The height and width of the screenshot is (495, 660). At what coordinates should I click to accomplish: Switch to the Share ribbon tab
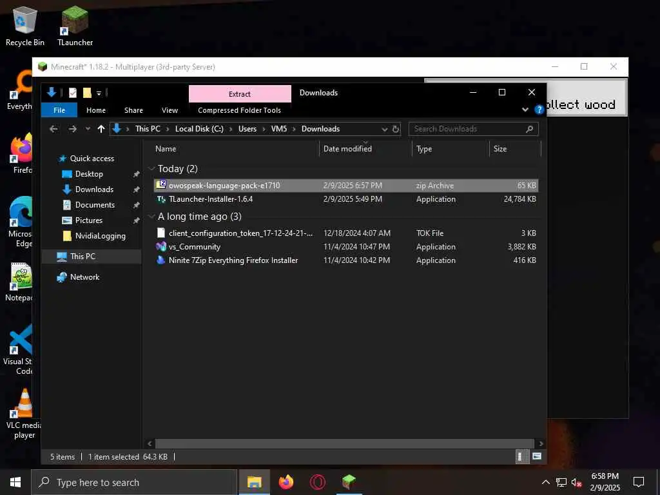click(133, 110)
